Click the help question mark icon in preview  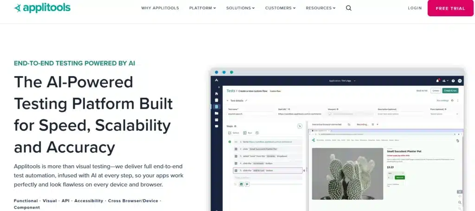453,81
